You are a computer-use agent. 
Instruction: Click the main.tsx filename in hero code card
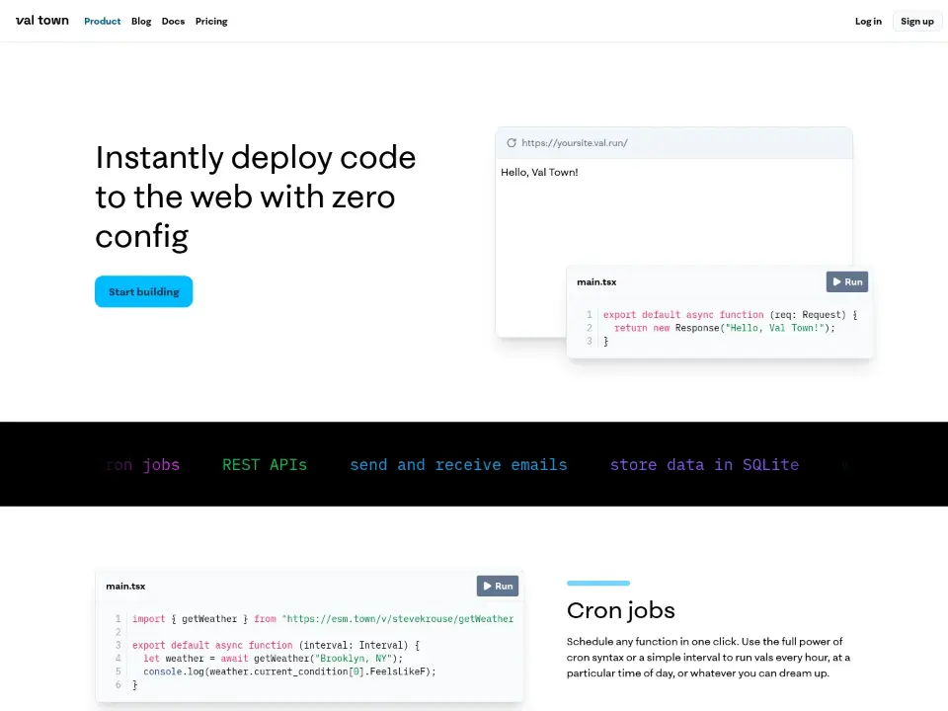coord(596,281)
